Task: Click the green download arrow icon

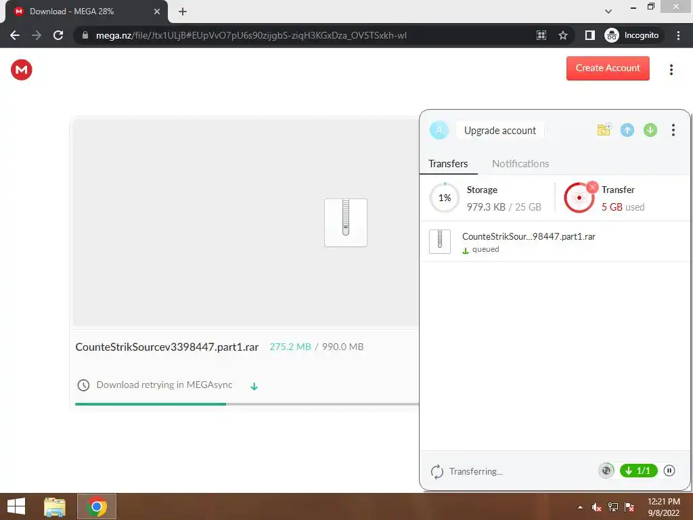Action: pos(650,130)
